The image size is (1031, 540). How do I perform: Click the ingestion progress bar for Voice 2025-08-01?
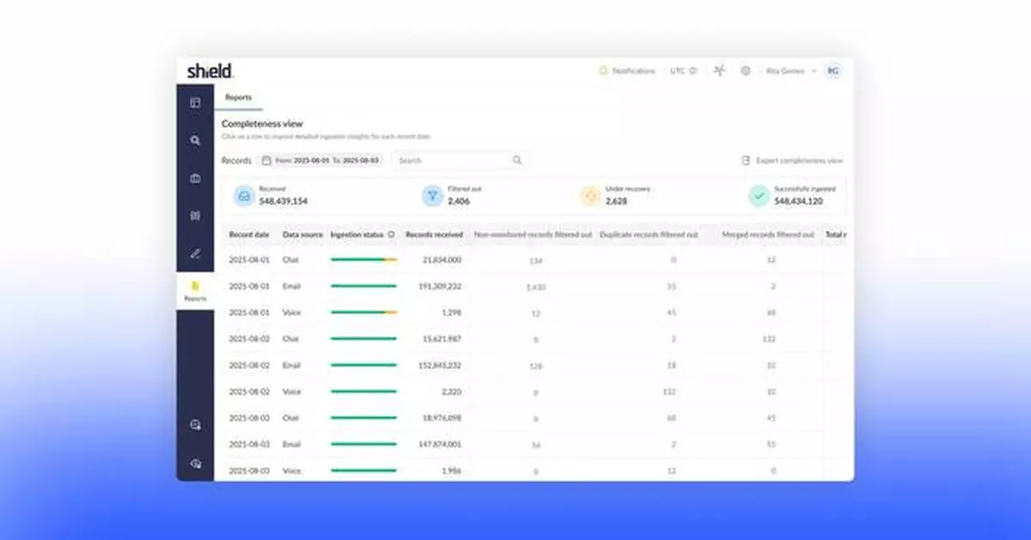[363, 312]
